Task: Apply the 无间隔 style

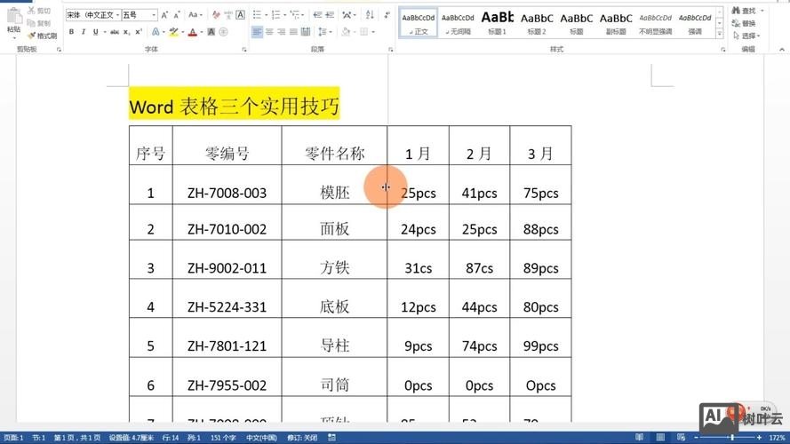Action: coord(458,23)
